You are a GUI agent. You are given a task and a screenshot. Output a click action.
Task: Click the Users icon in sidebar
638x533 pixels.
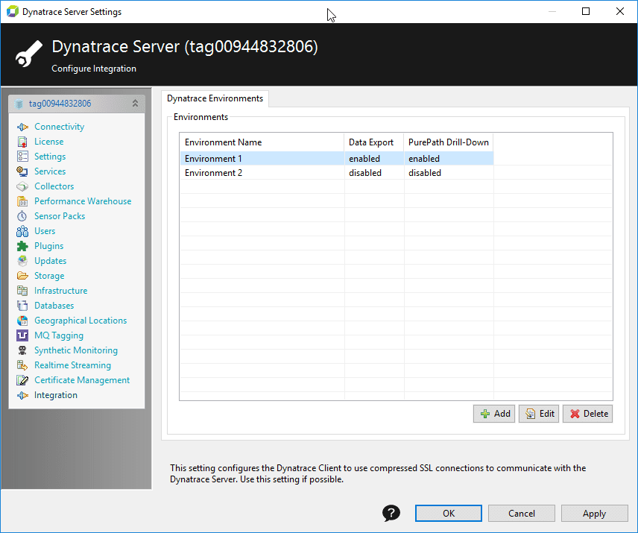pos(22,231)
